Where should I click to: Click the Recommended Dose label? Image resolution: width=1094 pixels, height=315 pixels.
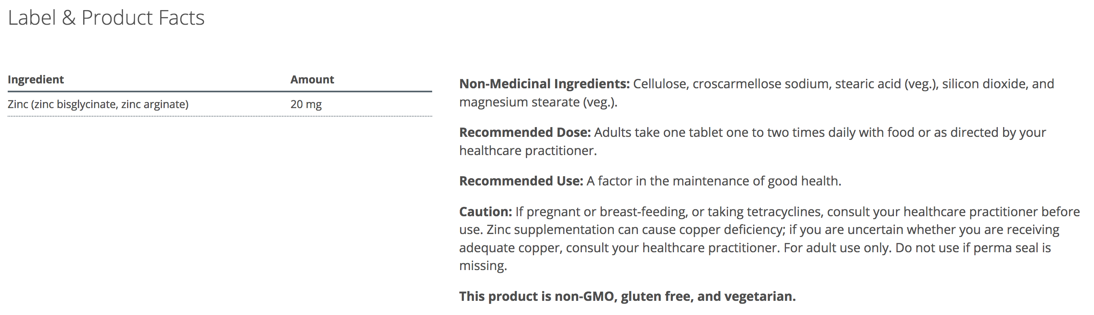click(x=525, y=133)
